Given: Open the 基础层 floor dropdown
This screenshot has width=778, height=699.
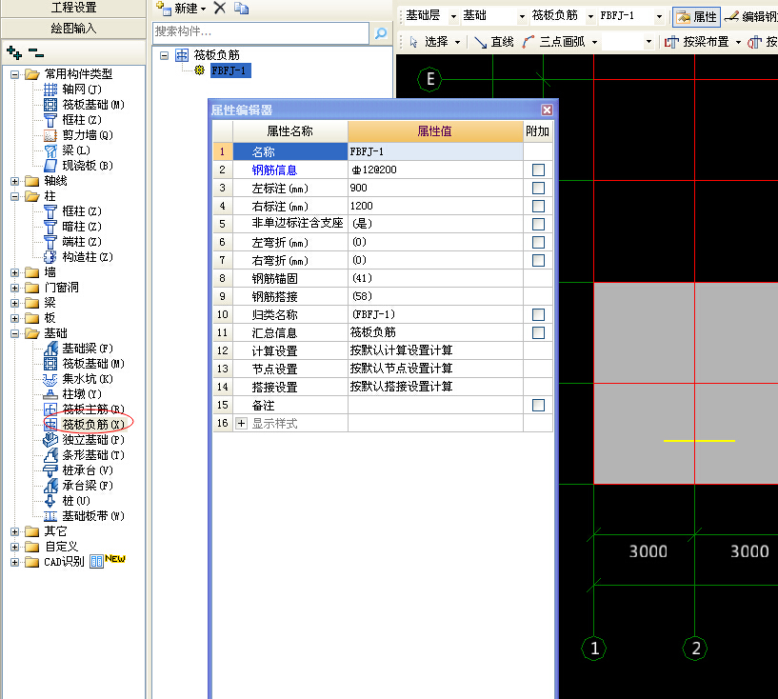Looking at the screenshot, I should click(453, 16).
